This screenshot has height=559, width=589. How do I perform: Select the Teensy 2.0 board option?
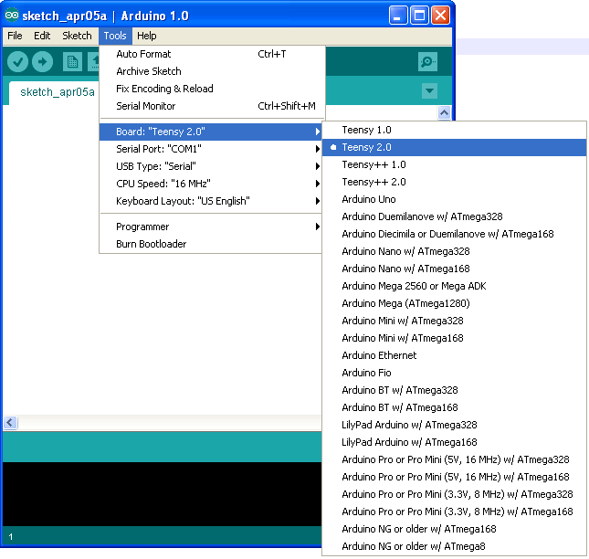(x=454, y=147)
